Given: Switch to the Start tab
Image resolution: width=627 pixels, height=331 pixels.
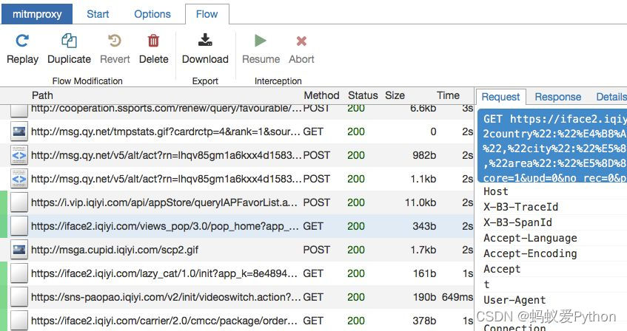Looking at the screenshot, I should pyautogui.click(x=98, y=14).
